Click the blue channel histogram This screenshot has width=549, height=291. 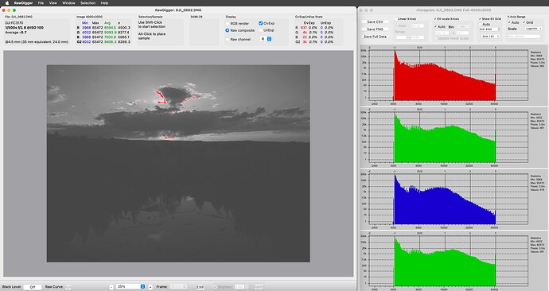tap(445, 200)
